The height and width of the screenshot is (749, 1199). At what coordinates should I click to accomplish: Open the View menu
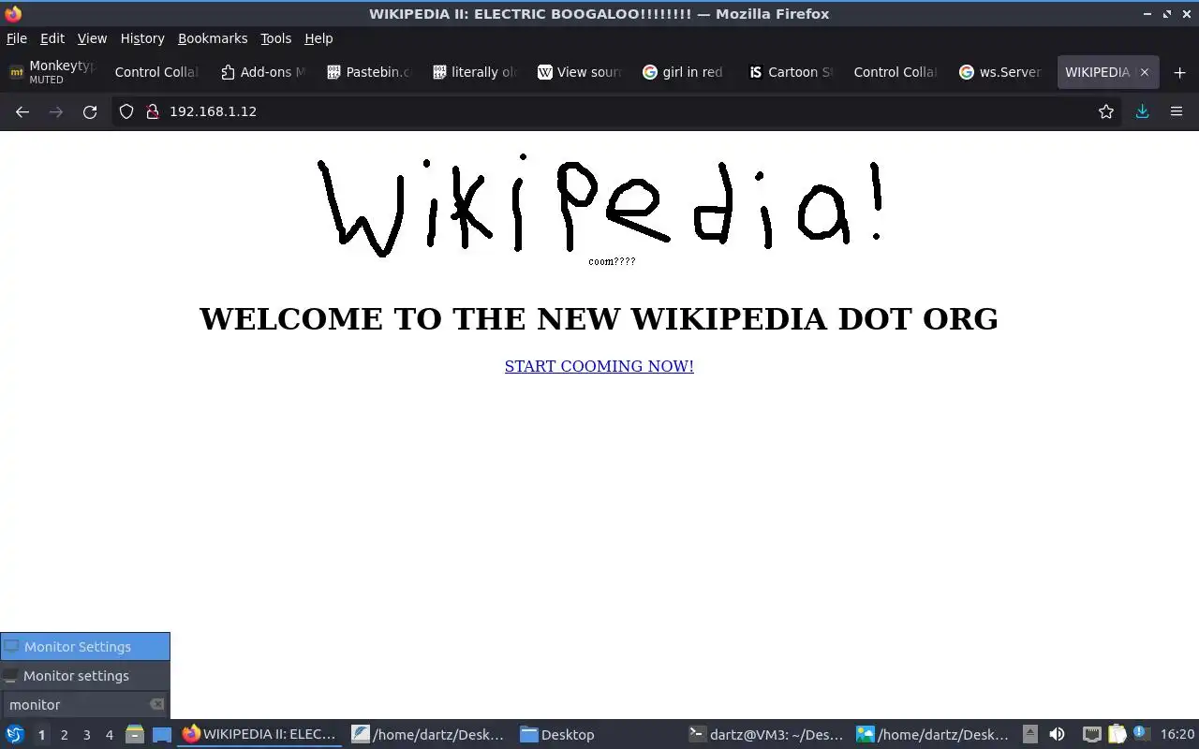point(92,38)
